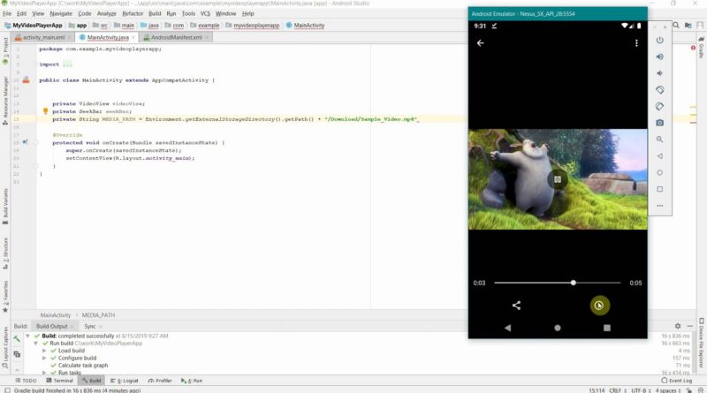This screenshot has height=393, width=707.
Task: Take an emulator screenshot with camera icon
Action: pyautogui.click(x=659, y=123)
